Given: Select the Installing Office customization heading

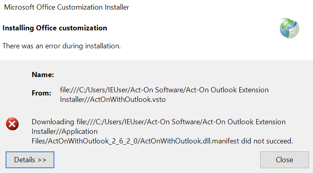Looking at the screenshot, I should (55, 28).
